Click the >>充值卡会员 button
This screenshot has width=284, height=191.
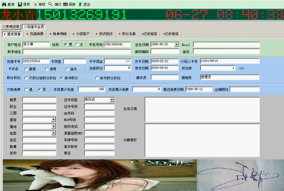[x=34, y=27]
